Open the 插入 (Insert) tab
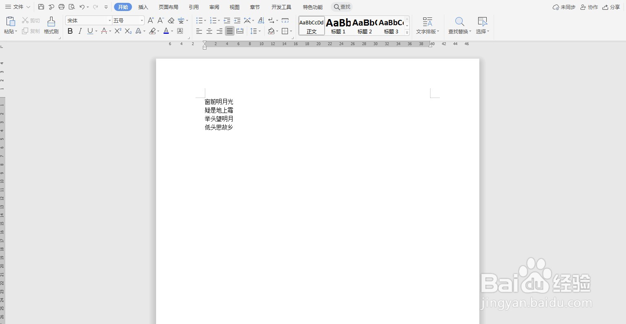The height and width of the screenshot is (324, 626). [143, 7]
